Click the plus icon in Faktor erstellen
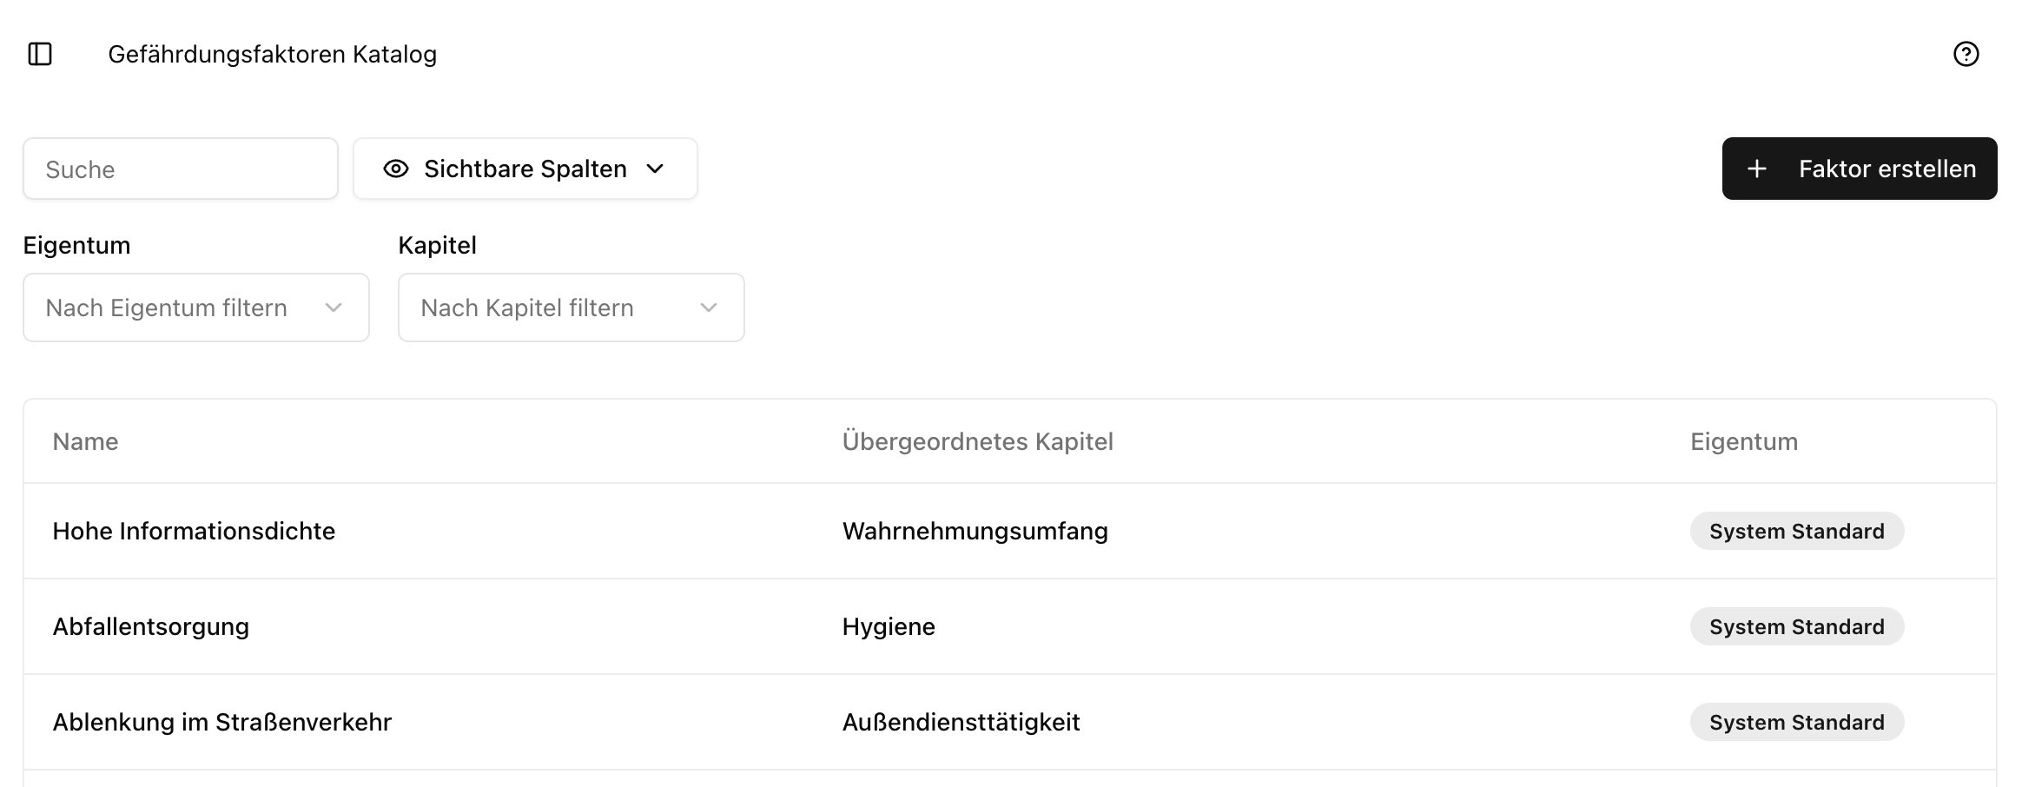The height and width of the screenshot is (787, 2022). (x=1757, y=169)
